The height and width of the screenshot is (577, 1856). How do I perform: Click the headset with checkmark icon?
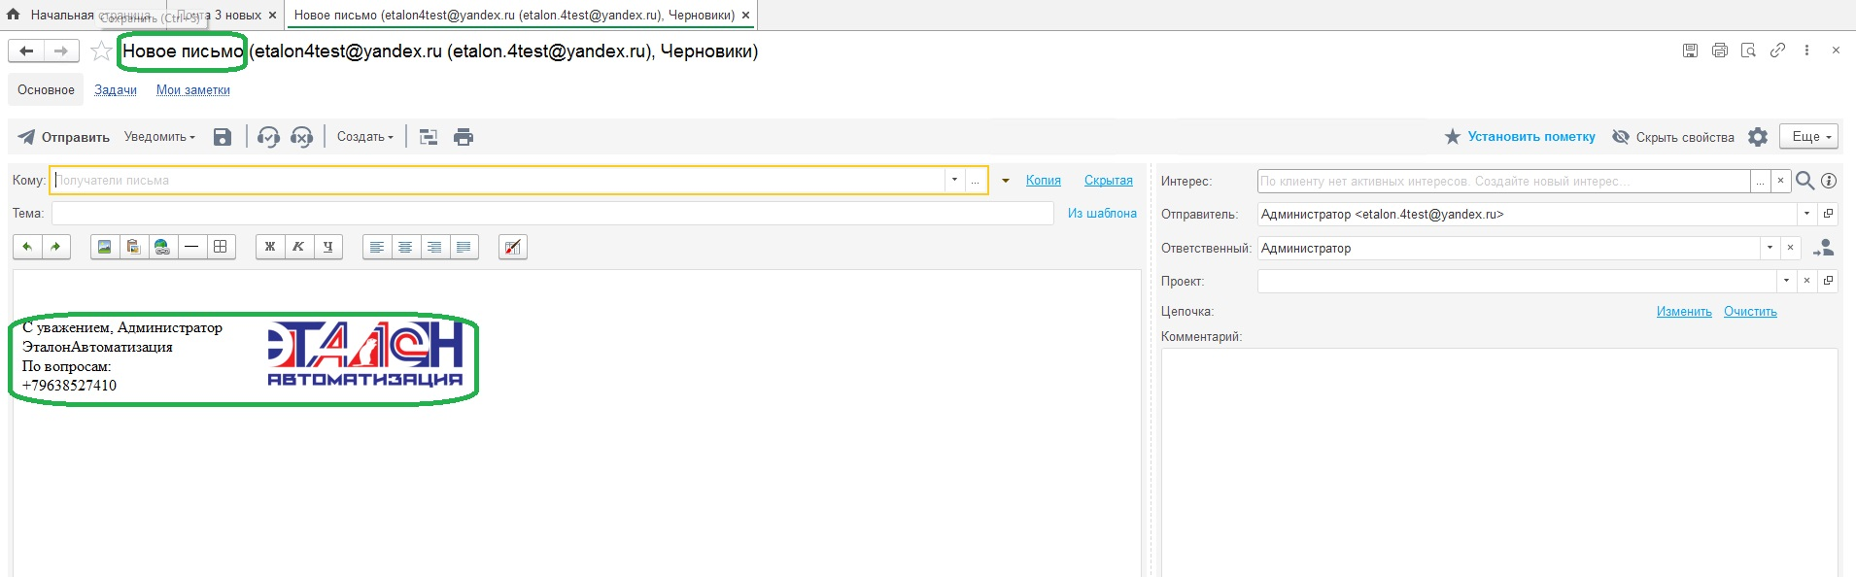coord(268,137)
